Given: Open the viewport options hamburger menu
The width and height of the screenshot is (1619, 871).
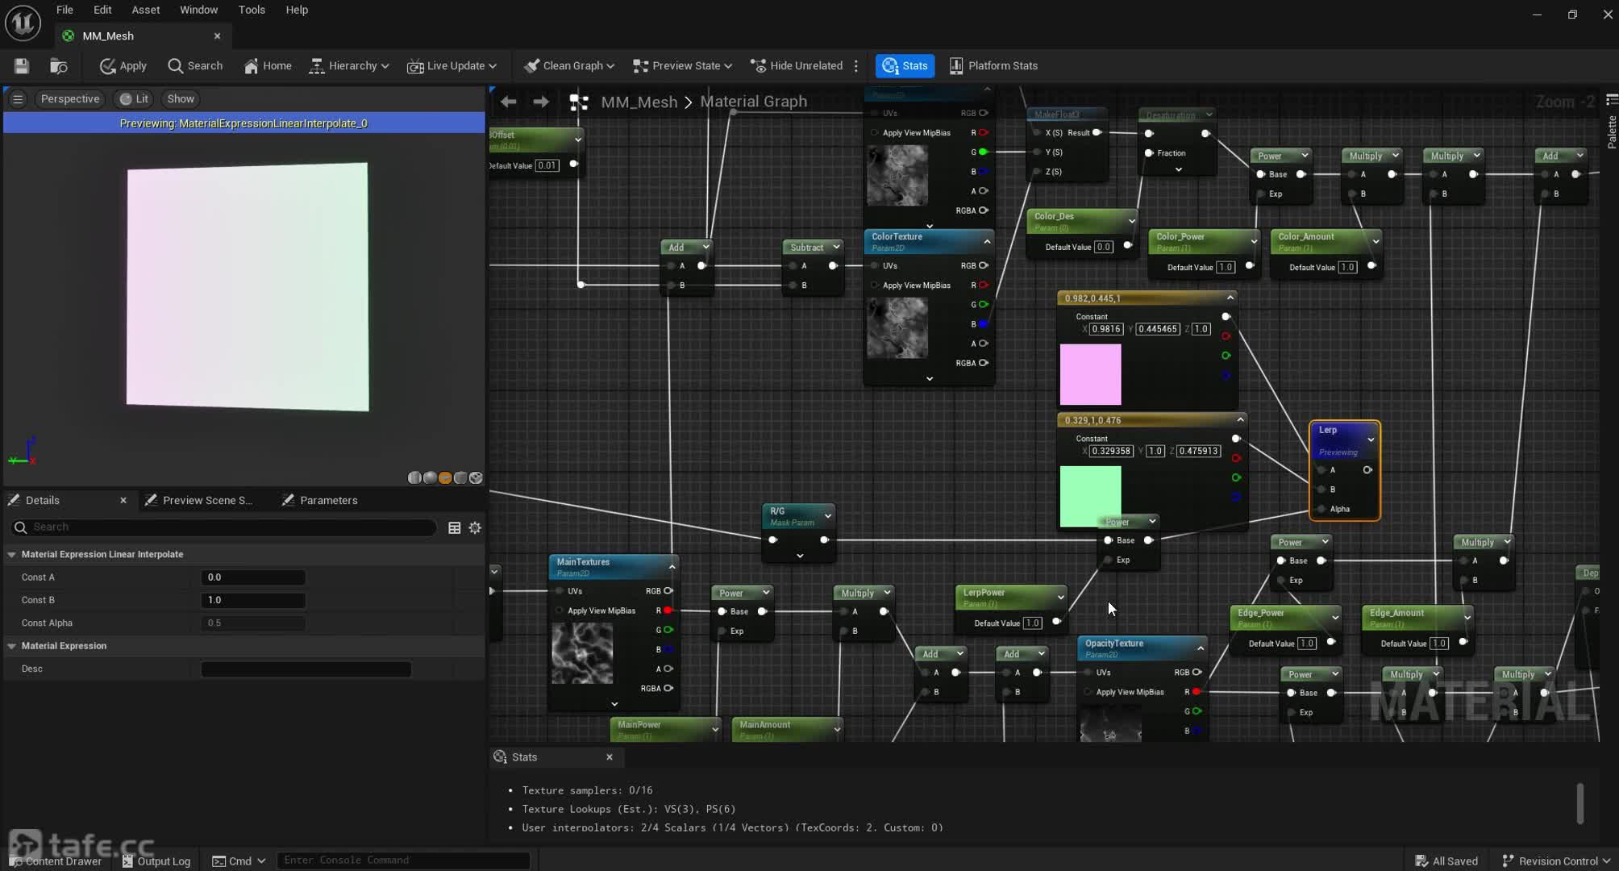Looking at the screenshot, I should click(x=17, y=99).
